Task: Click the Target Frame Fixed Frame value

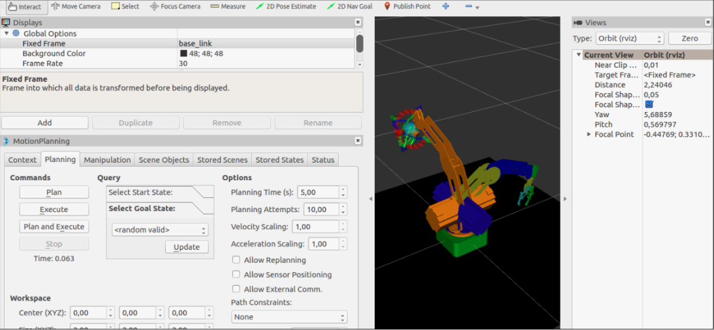Action: (670, 75)
